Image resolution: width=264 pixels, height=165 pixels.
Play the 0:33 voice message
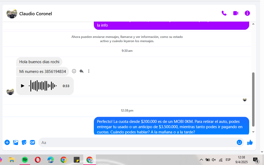[22, 86]
